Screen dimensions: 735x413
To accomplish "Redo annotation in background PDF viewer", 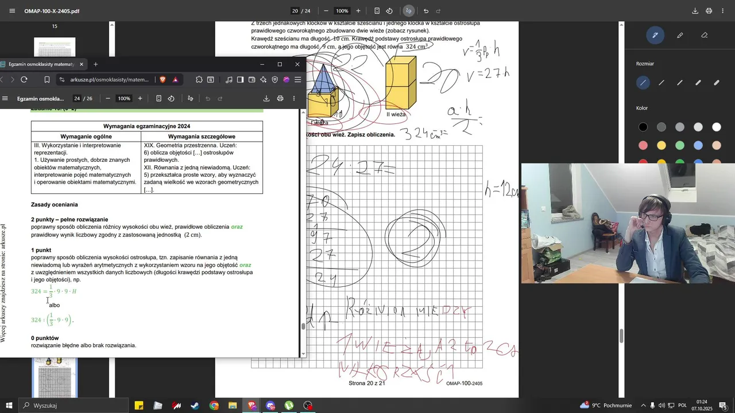I will coord(438,11).
